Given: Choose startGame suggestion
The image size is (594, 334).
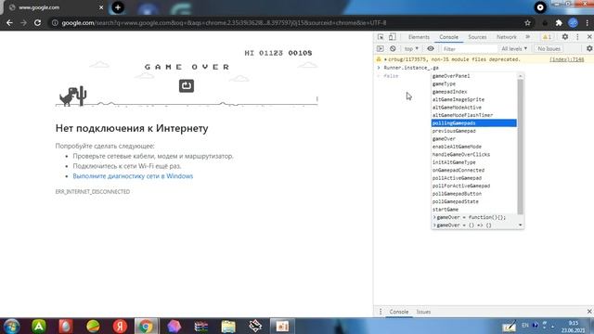Looking at the screenshot, I should 474,210.
